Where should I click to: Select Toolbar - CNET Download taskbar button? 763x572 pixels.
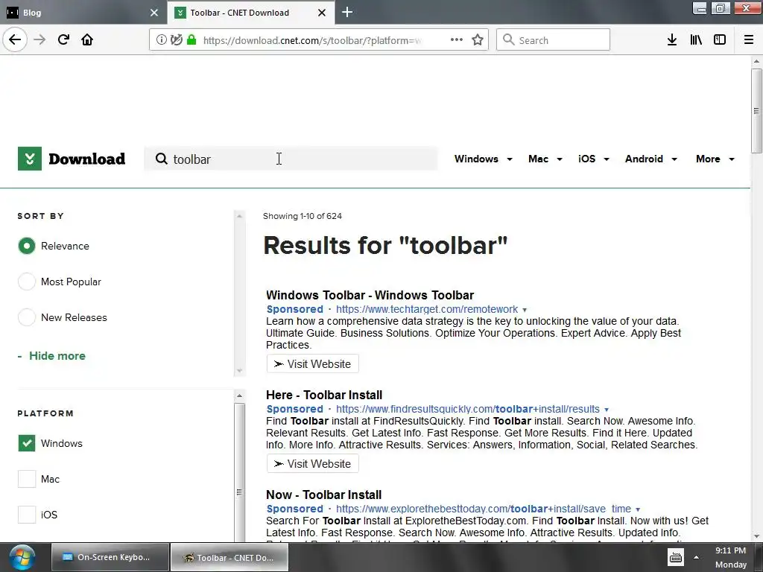229,557
